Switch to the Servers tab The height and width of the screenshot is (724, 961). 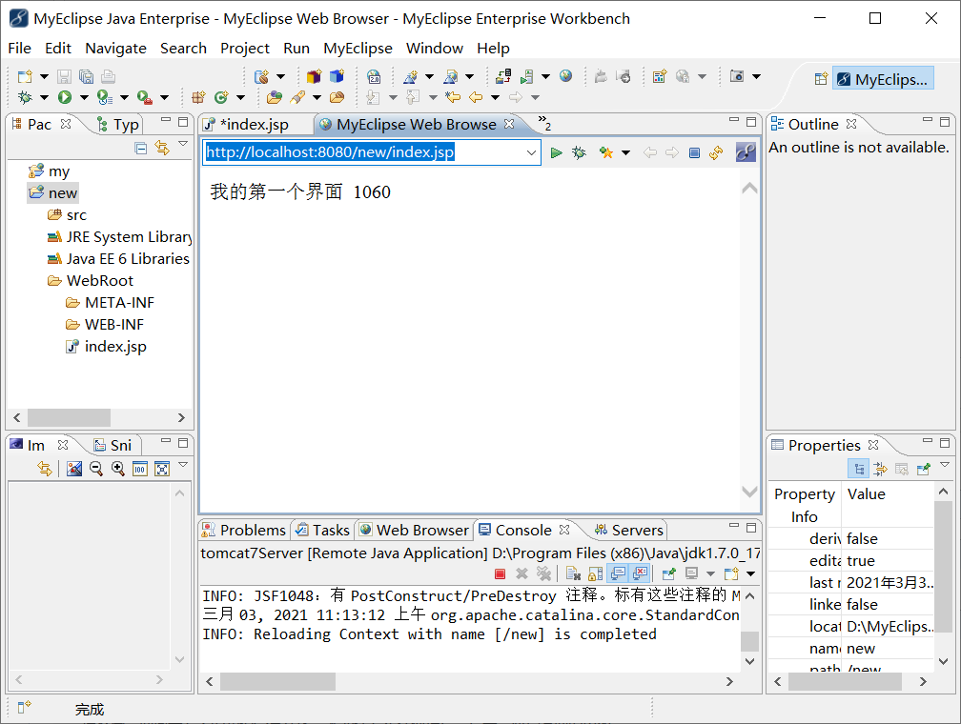pyautogui.click(x=628, y=530)
